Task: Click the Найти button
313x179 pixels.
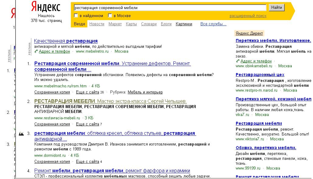Action: 276,7
